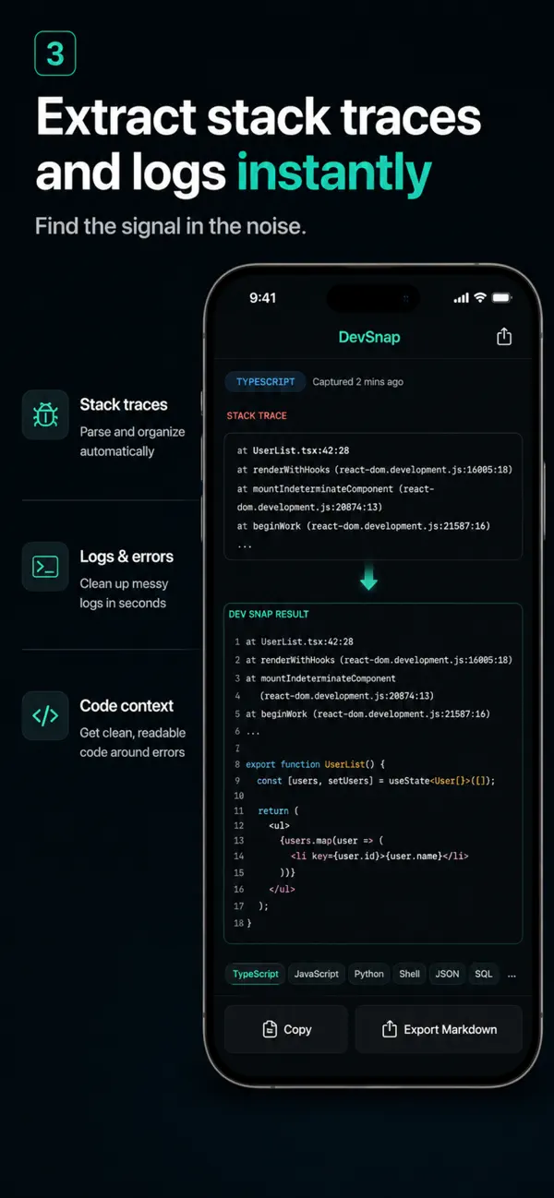The height and width of the screenshot is (1198, 554).
Task: Select the Python language tab
Action: [369, 974]
